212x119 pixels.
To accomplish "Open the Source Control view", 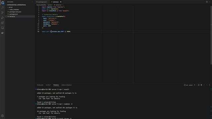I will 2,13.
